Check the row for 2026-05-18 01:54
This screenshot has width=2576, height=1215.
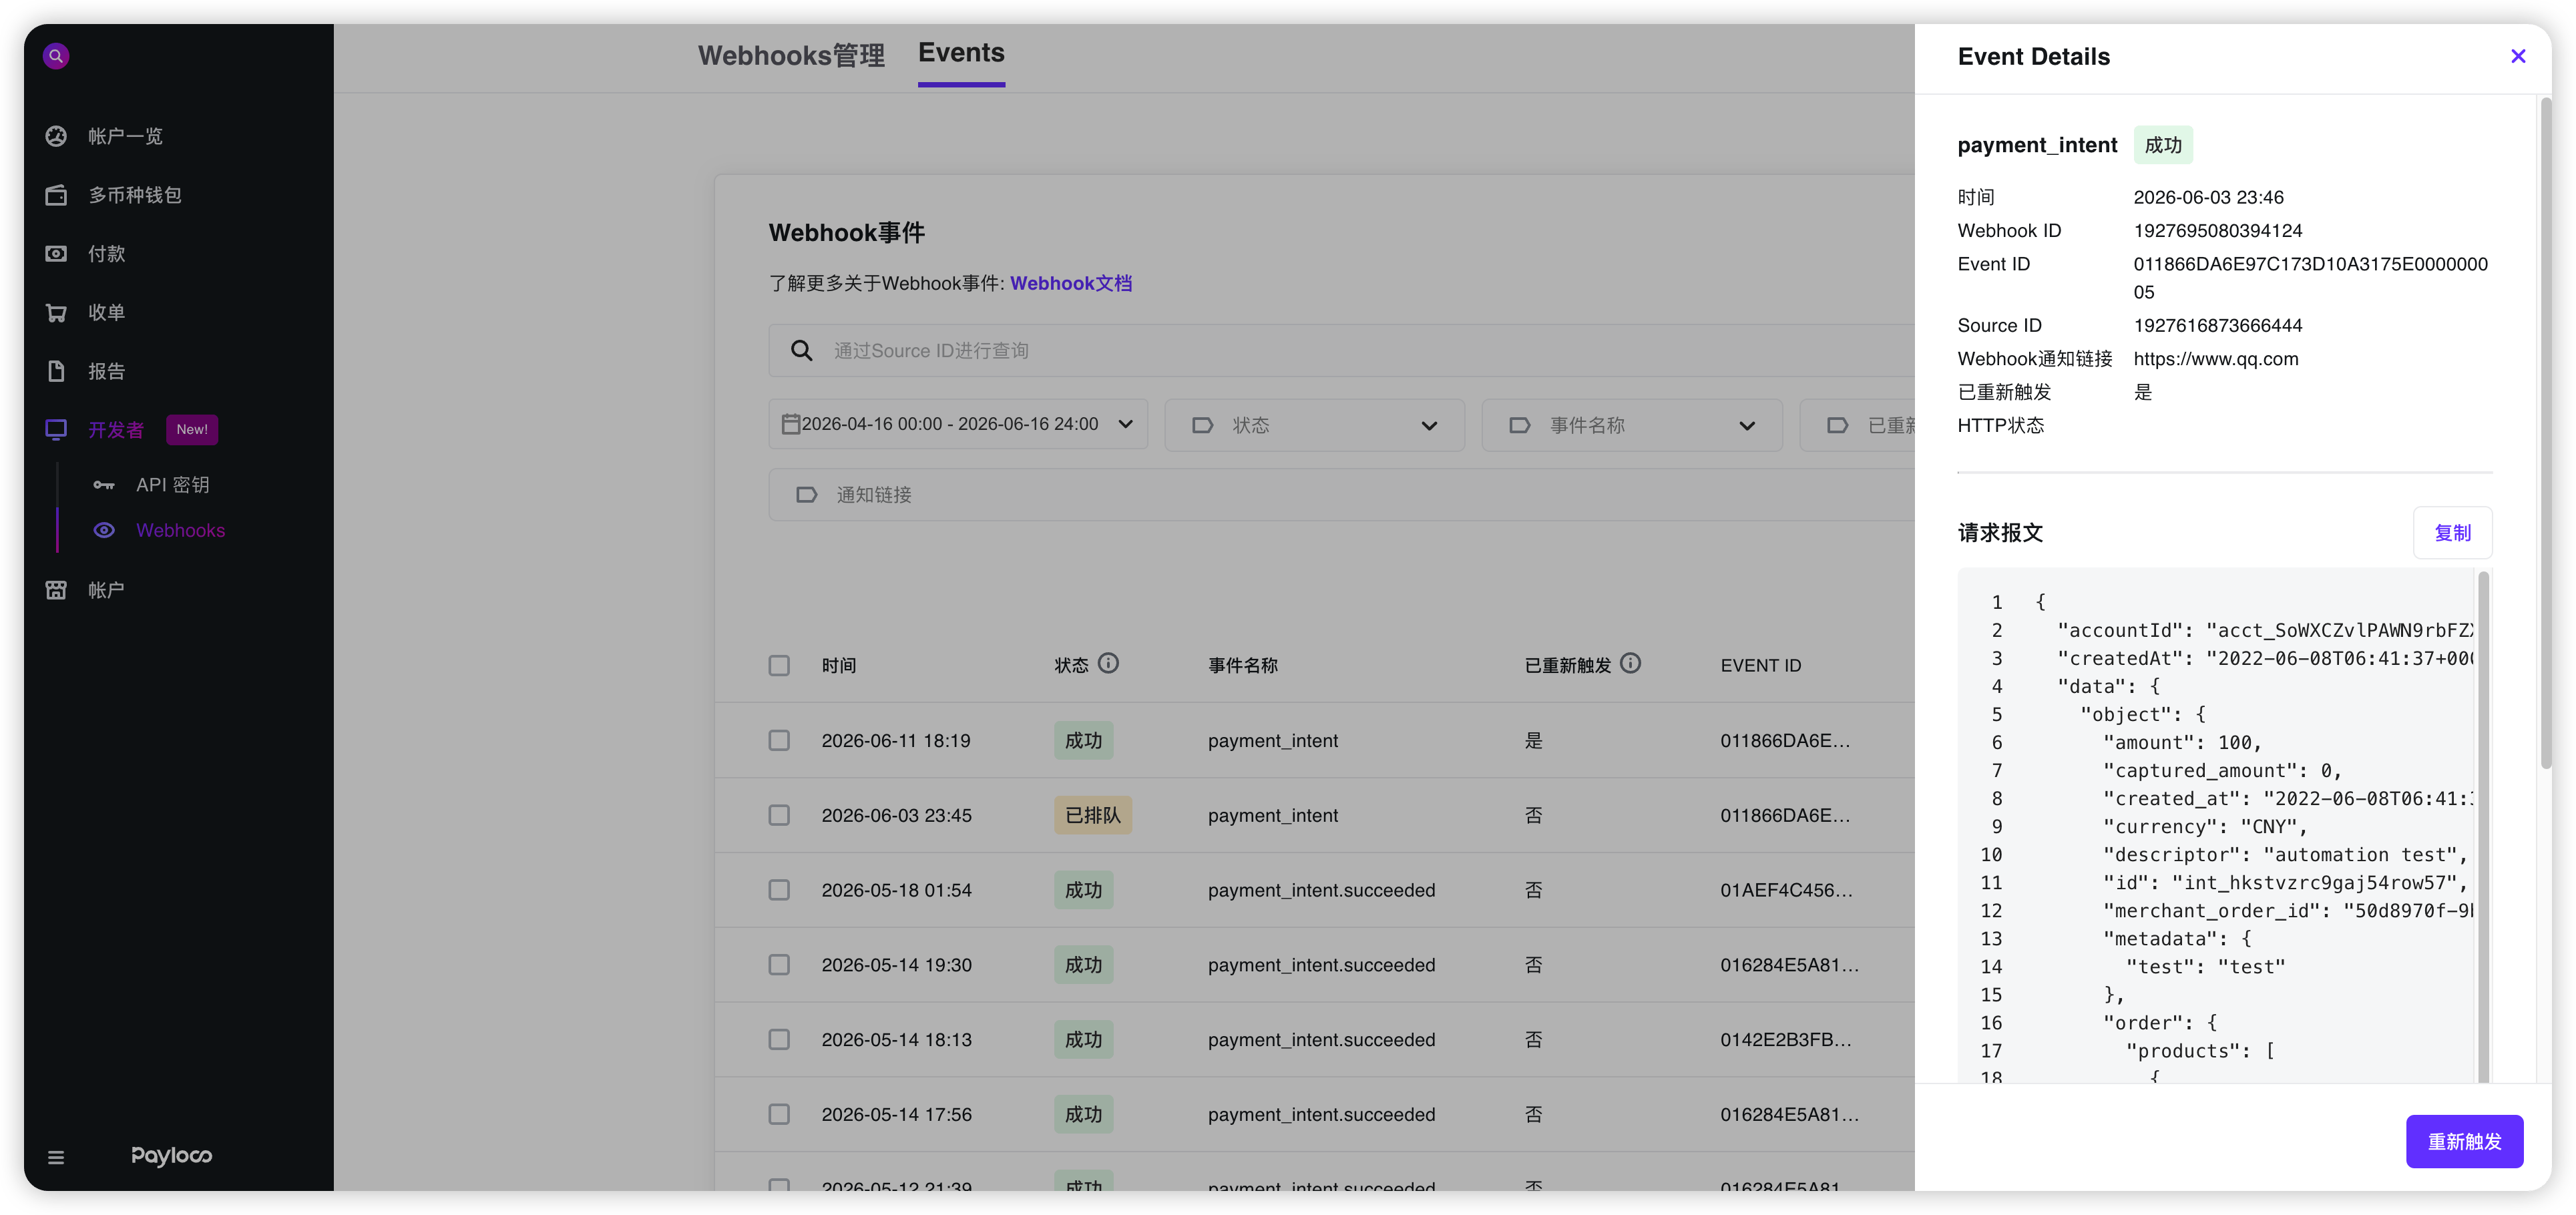click(x=779, y=890)
